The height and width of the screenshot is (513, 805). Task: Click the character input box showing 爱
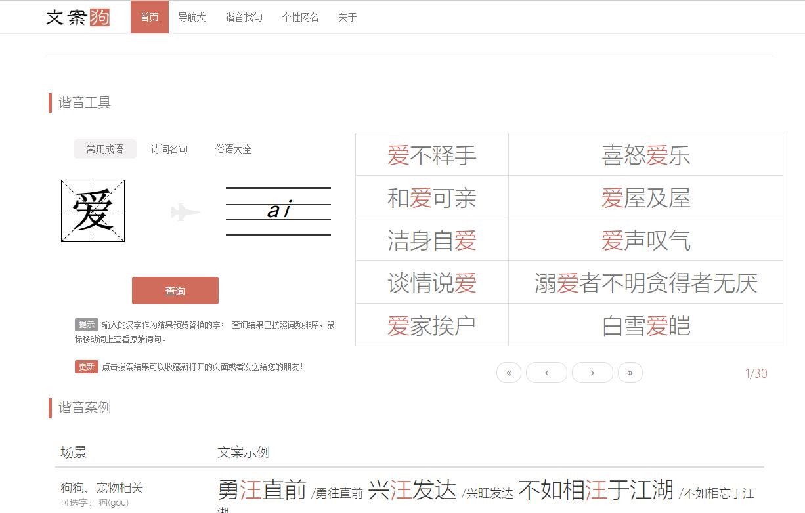click(x=92, y=211)
